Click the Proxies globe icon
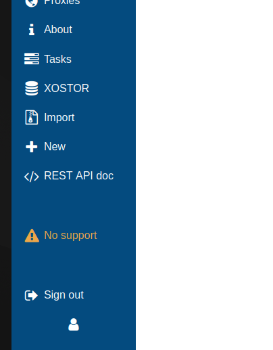 (31, 3)
